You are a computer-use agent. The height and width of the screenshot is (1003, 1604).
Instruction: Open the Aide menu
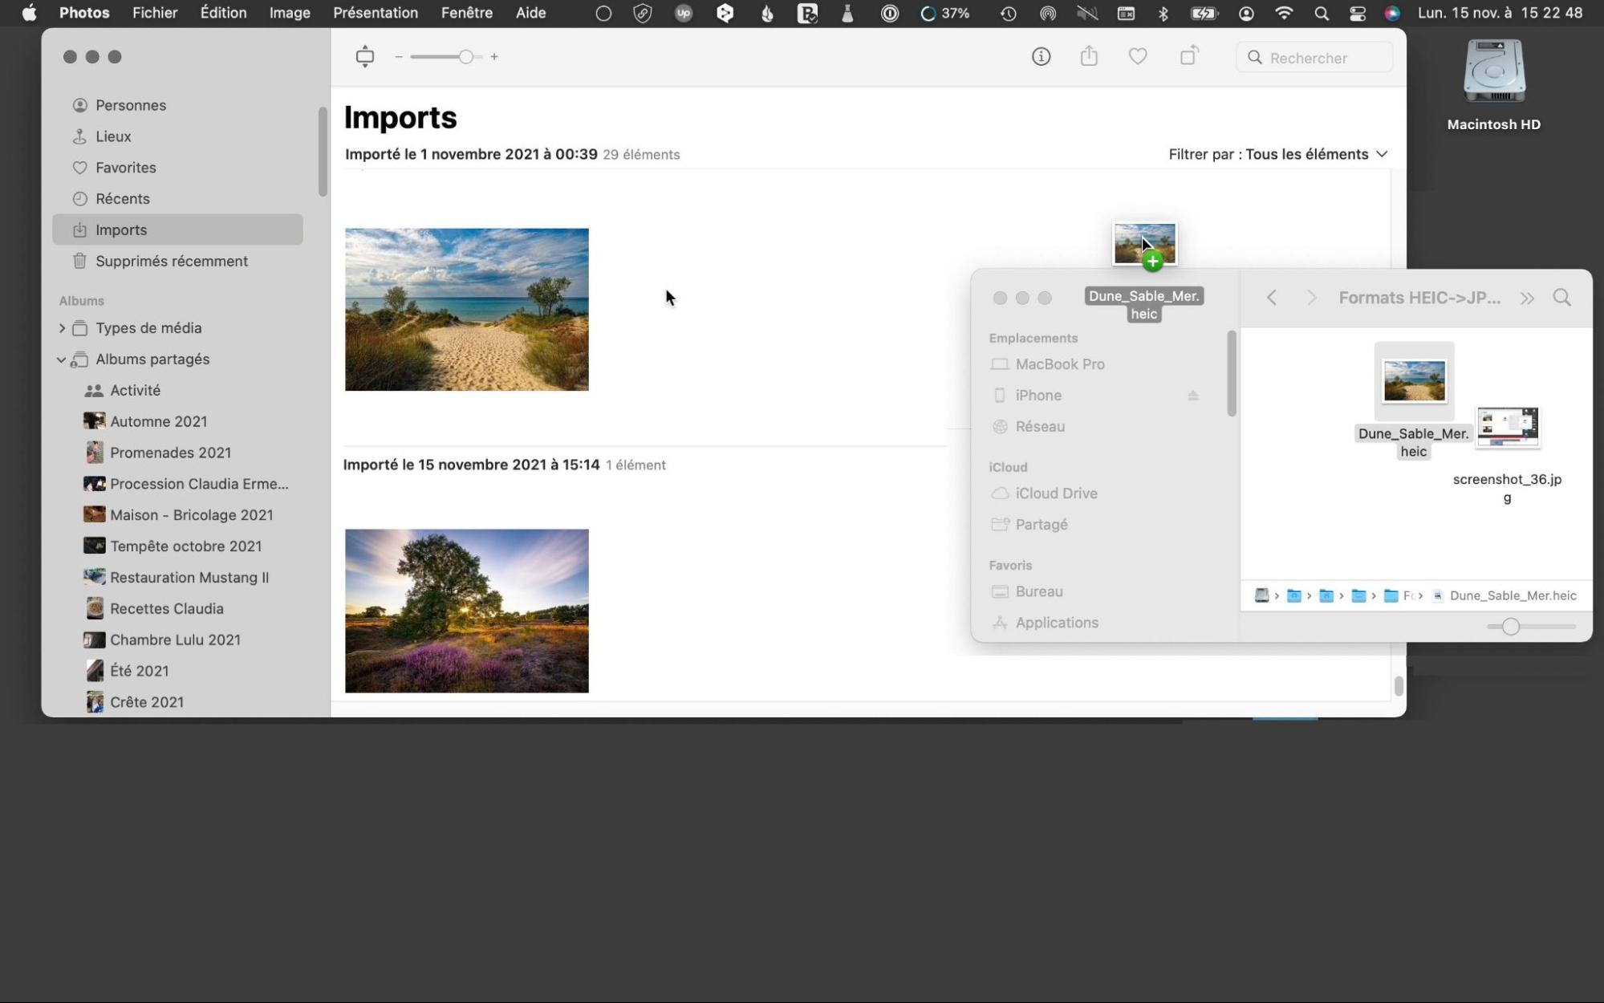[x=531, y=13]
